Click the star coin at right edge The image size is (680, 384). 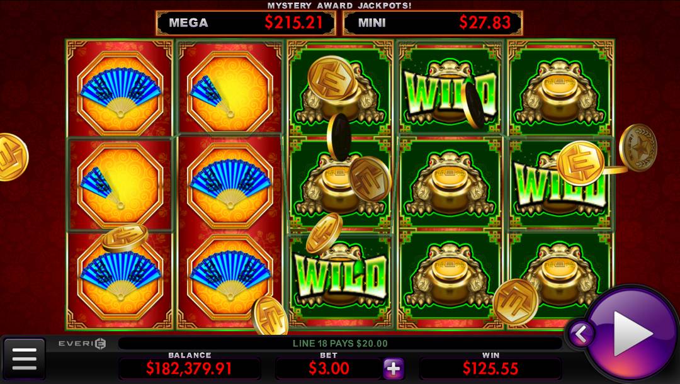click(x=638, y=148)
